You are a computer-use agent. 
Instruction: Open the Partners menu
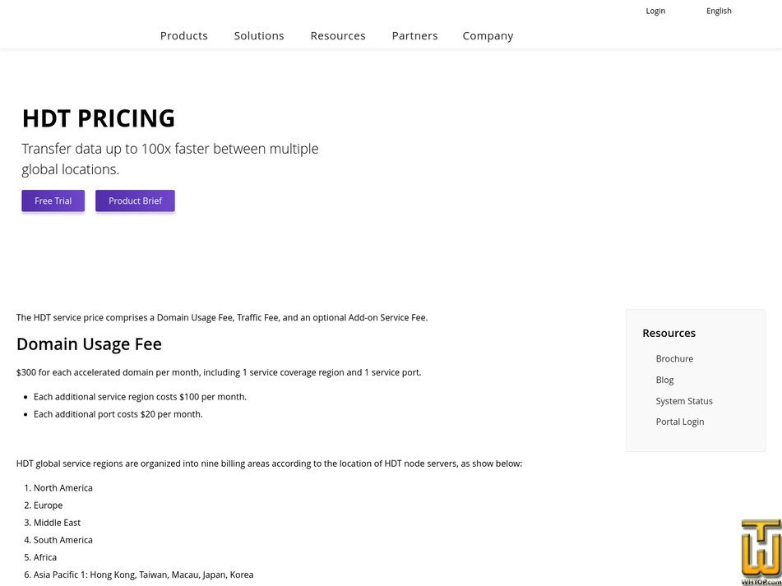click(414, 36)
